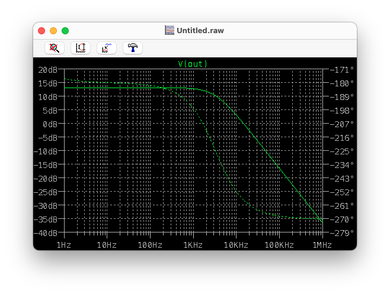Click the V(out) trace label
The image size is (390, 294).
(x=193, y=64)
